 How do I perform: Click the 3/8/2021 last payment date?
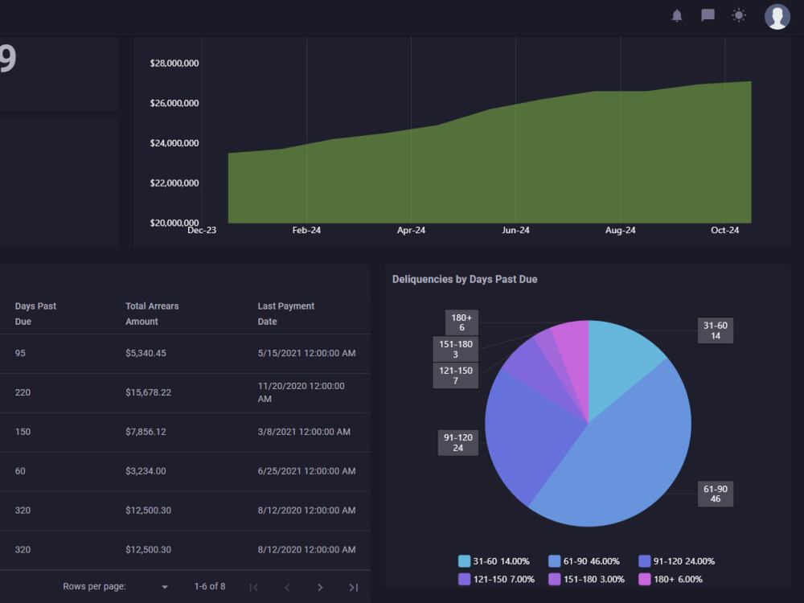click(x=304, y=432)
